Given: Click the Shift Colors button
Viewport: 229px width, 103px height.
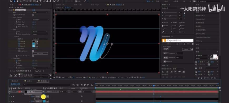Looking at the screenshot, I should [40, 53].
